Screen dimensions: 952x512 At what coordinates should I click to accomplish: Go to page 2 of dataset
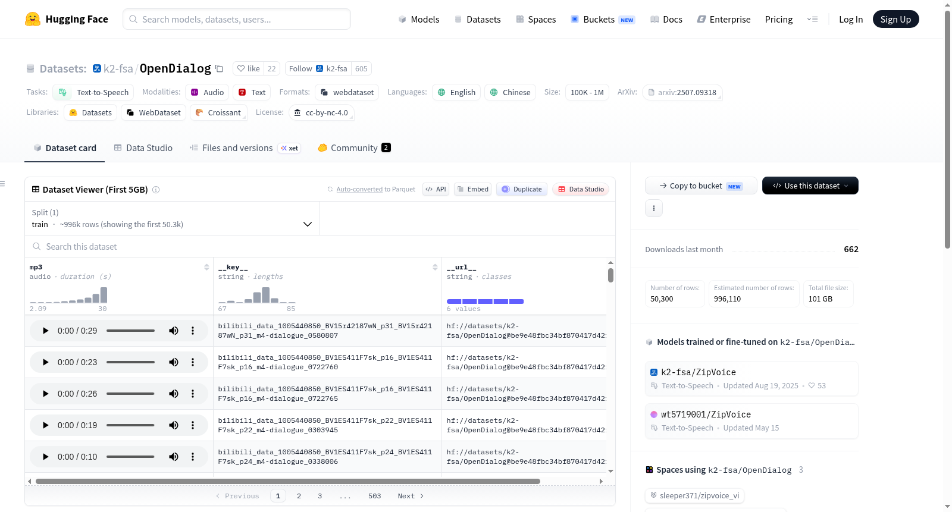[x=299, y=496]
